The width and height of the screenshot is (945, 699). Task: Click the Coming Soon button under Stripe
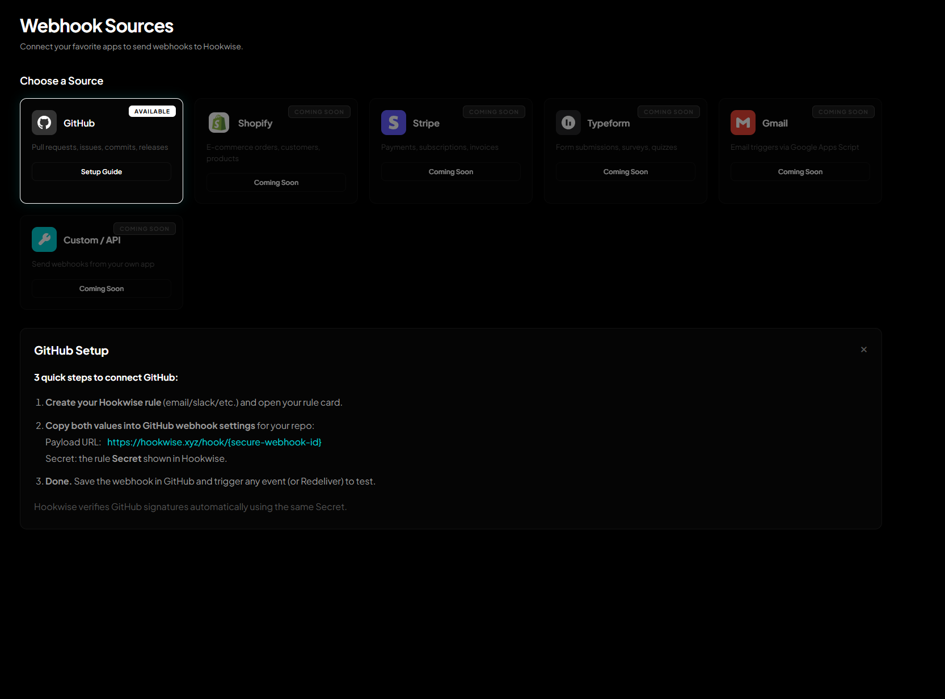coord(450,171)
